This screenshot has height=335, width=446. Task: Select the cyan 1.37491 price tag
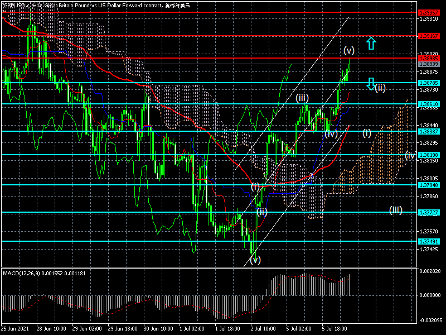[429, 242]
